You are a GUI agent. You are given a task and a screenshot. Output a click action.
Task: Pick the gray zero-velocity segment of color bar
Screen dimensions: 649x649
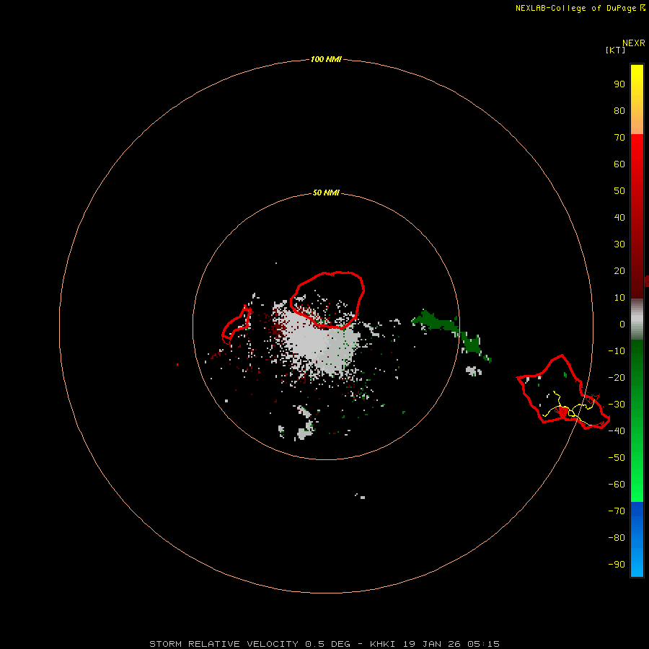(637, 319)
